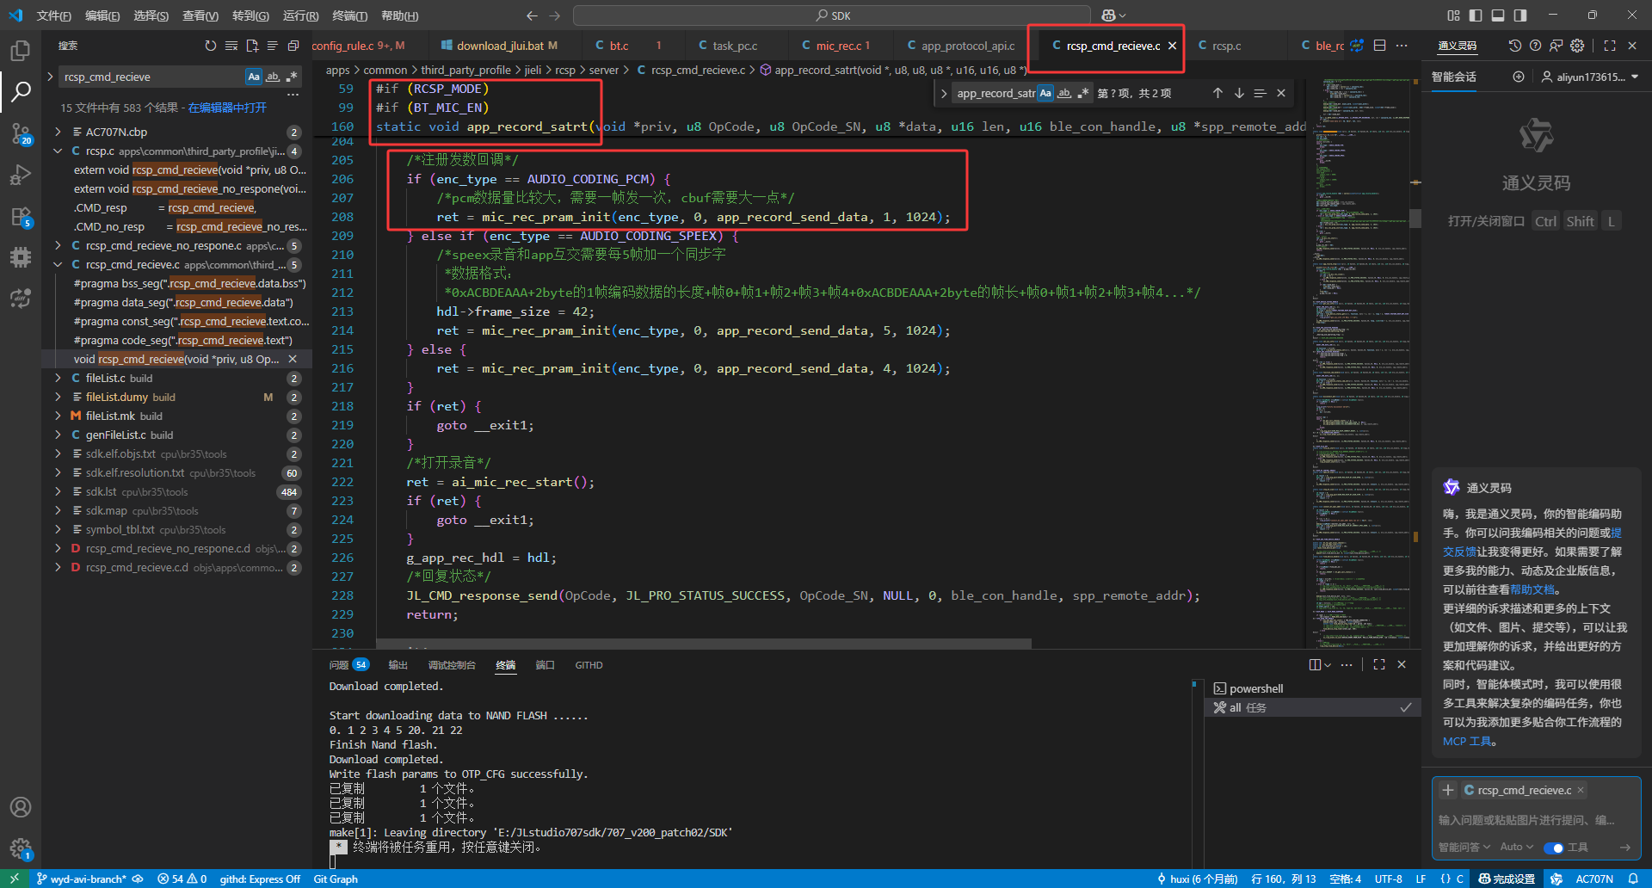Viewport: 1652px width, 888px height.
Task: Open Tongyi Lingma history icon
Action: pos(1515,46)
